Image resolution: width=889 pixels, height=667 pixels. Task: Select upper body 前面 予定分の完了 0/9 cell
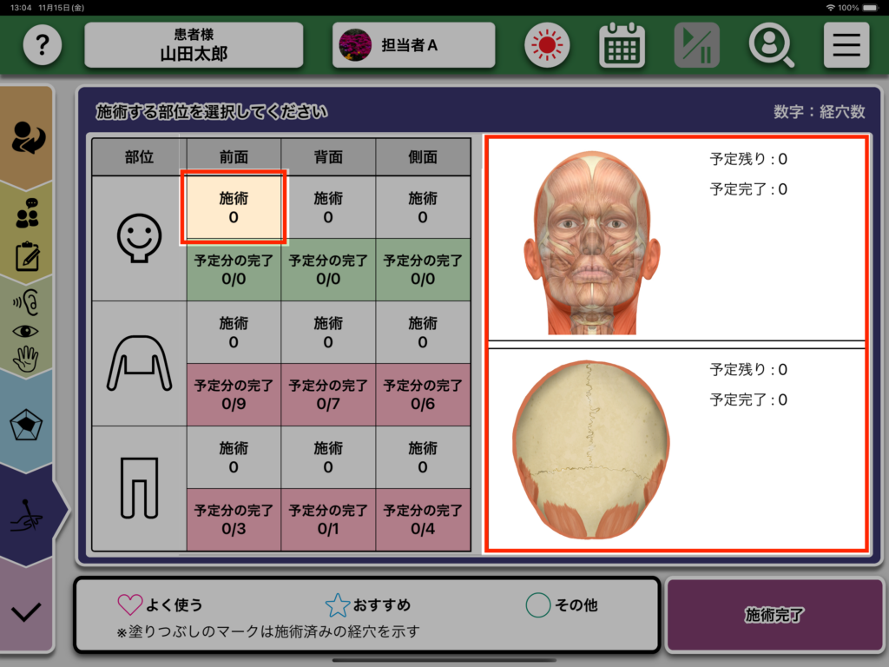(x=234, y=394)
